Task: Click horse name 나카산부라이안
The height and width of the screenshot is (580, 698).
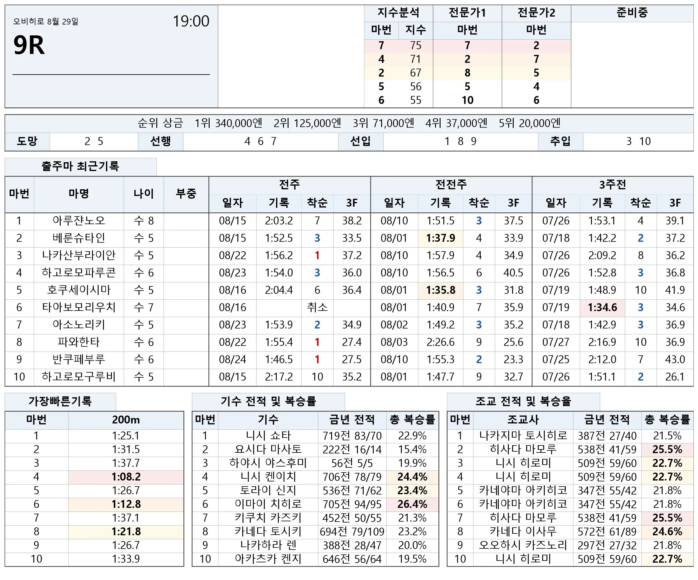Action: (x=79, y=255)
